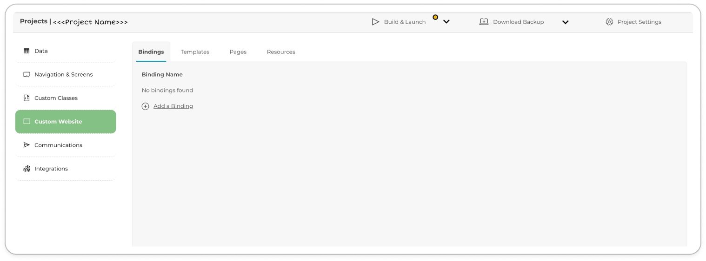The height and width of the screenshot is (261, 706).
Task: Click the Download Backup icon
Action: point(484,22)
